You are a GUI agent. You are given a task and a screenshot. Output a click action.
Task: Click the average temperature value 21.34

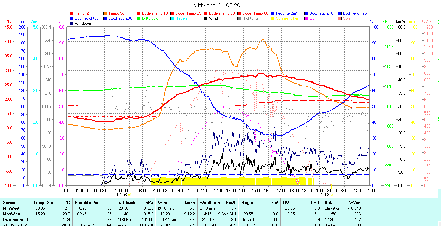click(x=65, y=220)
